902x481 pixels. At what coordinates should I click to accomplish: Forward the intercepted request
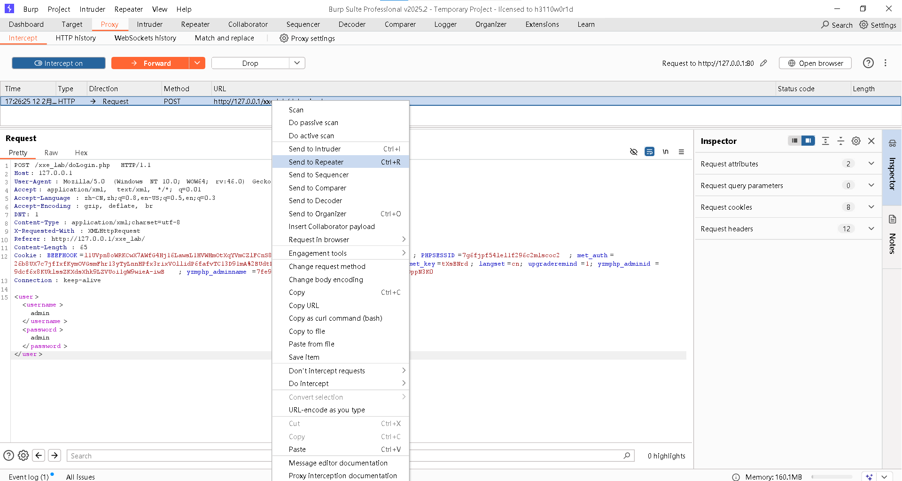tap(150, 63)
